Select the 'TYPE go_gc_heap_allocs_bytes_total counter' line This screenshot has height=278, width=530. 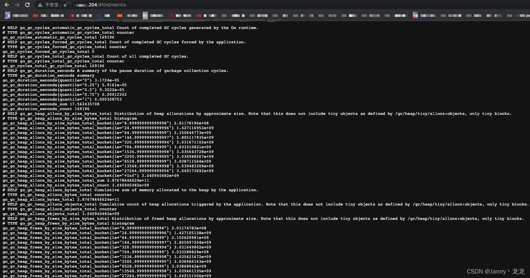point(57,195)
